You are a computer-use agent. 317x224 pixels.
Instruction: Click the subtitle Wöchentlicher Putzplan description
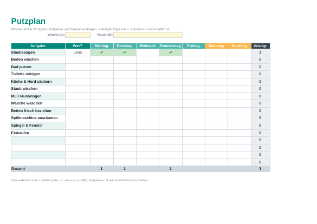point(90,29)
